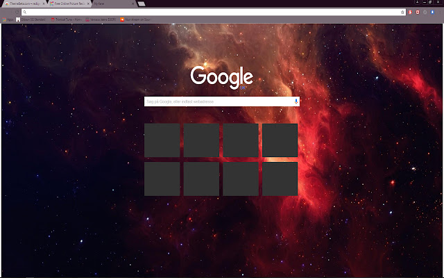This screenshot has width=444, height=278.
Task: Open the fourth most-visited tile in top row
Action: tap(280, 140)
